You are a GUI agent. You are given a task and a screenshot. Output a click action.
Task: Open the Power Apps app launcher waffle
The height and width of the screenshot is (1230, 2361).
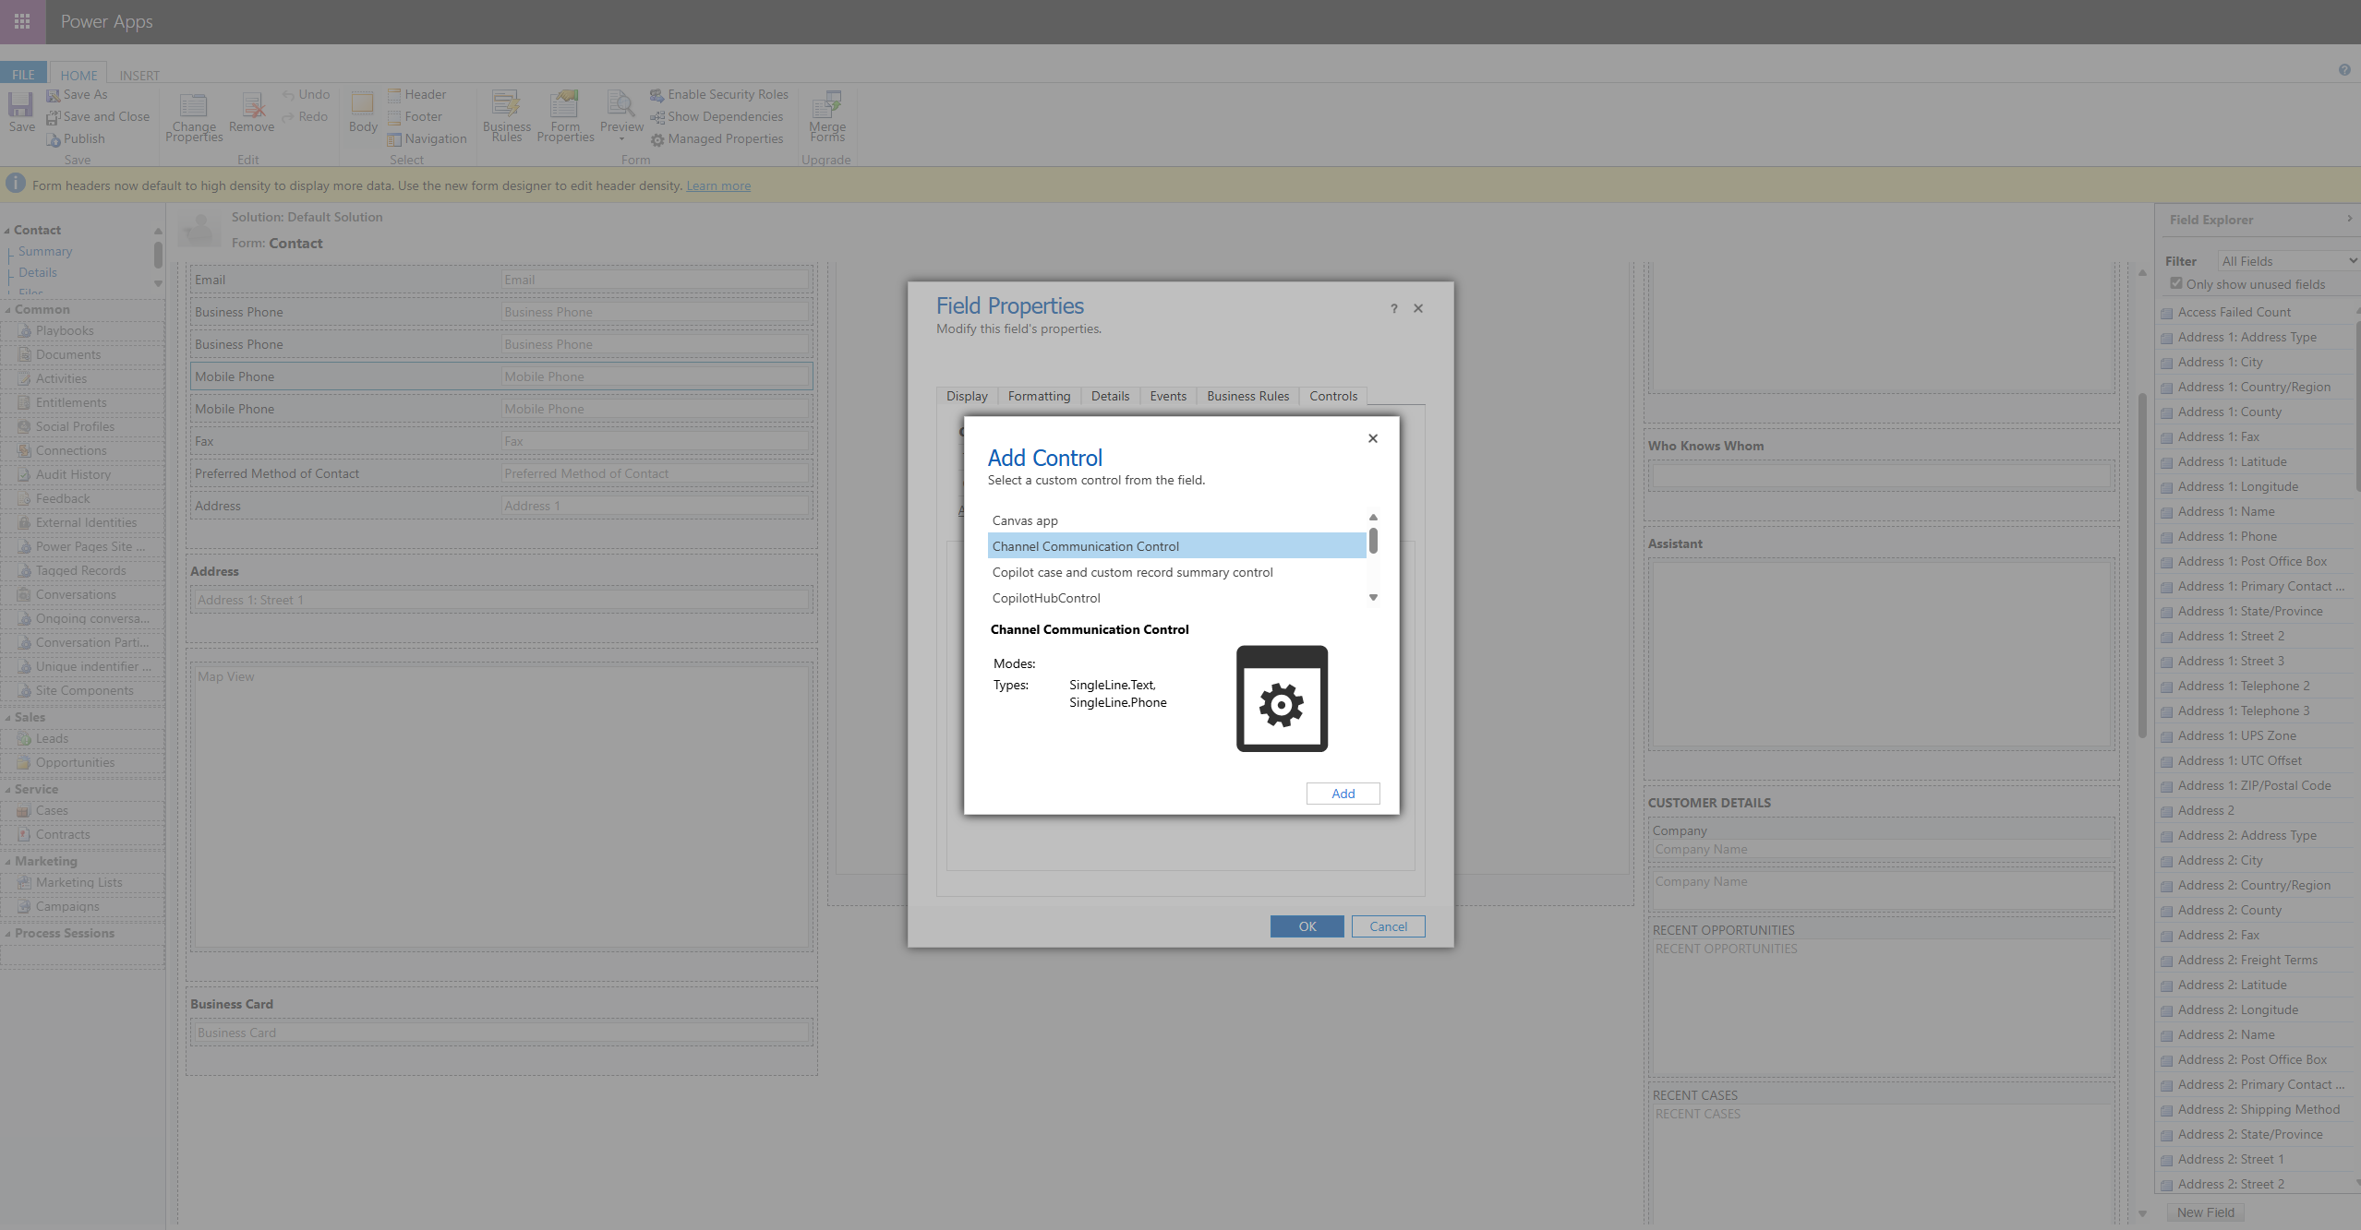(x=22, y=21)
